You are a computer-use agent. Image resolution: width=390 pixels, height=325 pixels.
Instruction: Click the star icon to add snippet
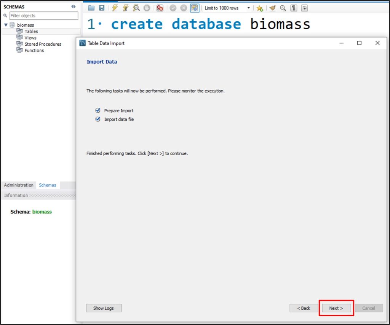point(260,8)
